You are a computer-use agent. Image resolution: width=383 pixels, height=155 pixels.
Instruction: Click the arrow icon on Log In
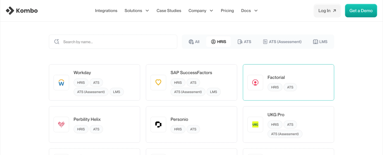tap(335, 11)
